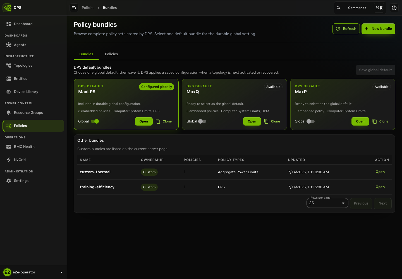Click the Refresh button

[346, 29]
